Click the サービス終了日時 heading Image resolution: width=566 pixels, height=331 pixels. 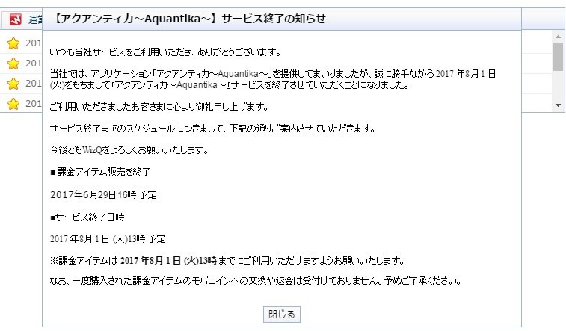tap(87, 217)
